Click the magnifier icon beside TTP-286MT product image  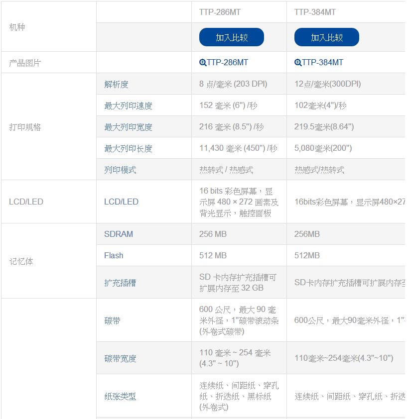point(203,63)
